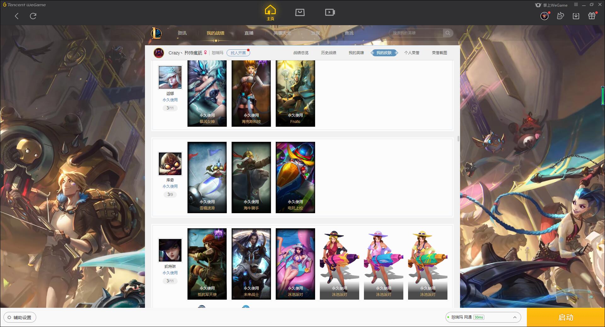The image size is (605, 327).
Task: Click the 30ms latency badge
Action: 479,317
